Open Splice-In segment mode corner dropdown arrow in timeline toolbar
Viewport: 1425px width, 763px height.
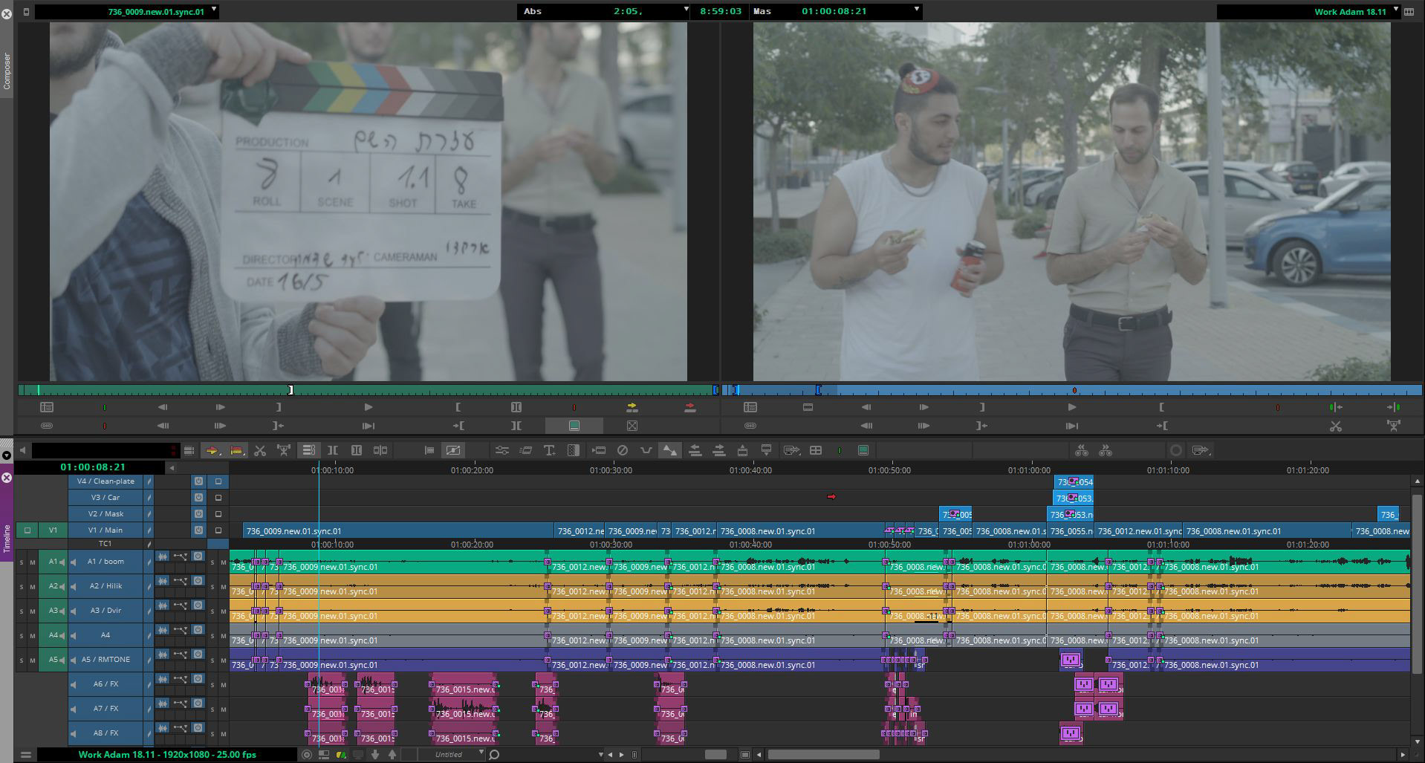point(221,454)
